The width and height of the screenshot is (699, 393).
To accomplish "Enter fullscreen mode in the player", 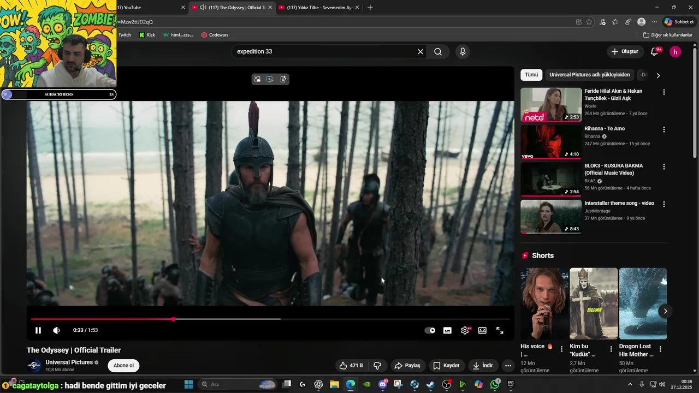I will (x=500, y=330).
